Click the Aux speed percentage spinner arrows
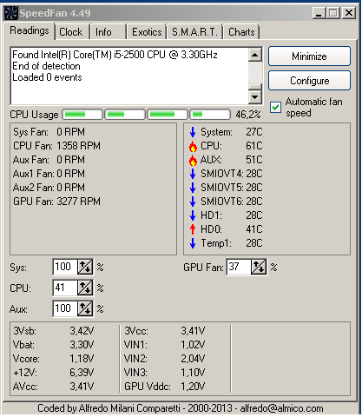The image size is (362, 417). pyautogui.click(x=85, y=308)
